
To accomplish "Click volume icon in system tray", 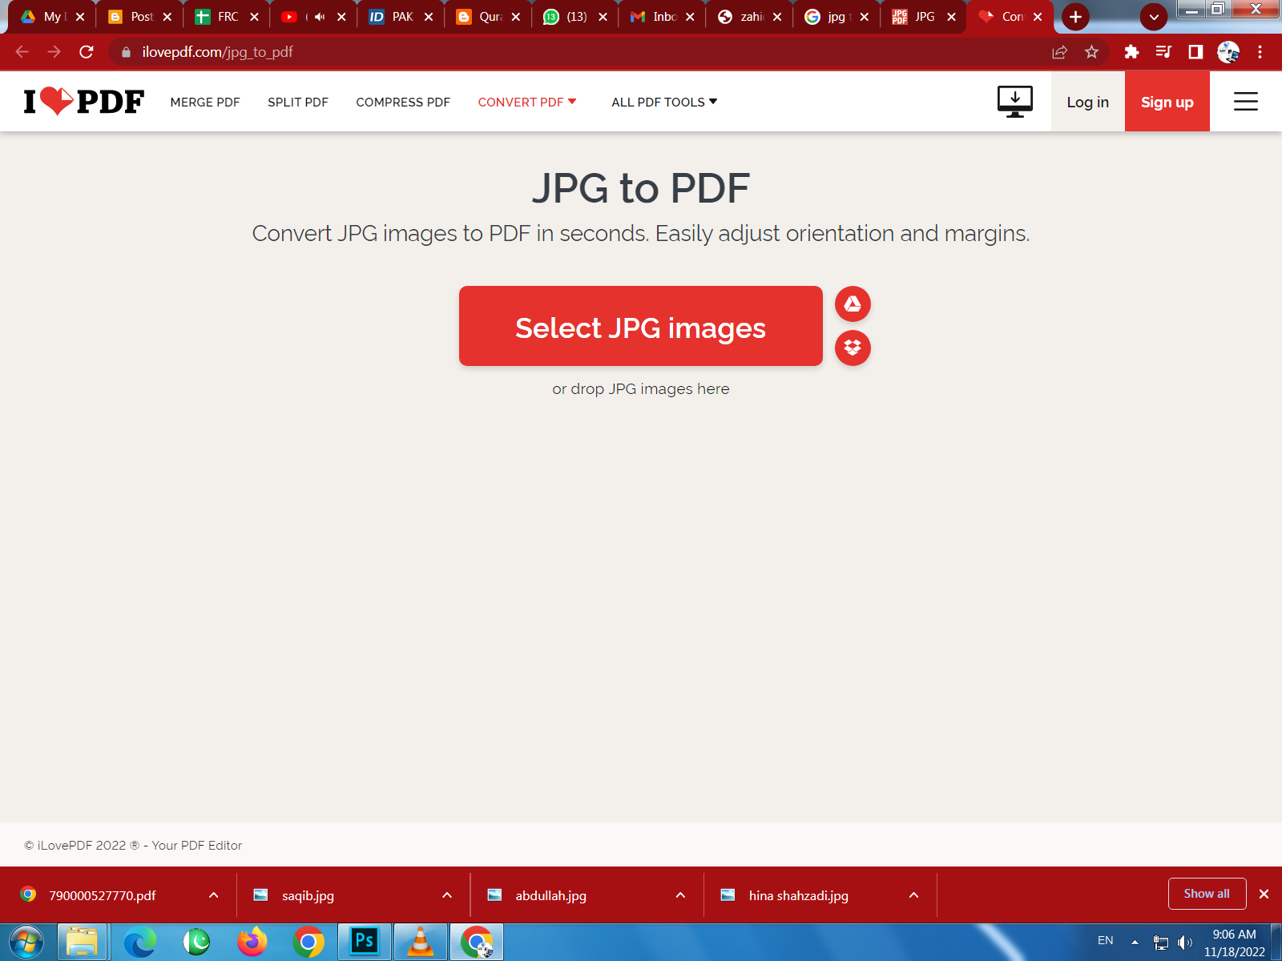I will click(x=1185, y=942).
